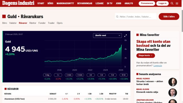Image resolution: width=183 pixels, height=103 pixels.
Task: Open article Kinnevik måste sälja
Action: coord(147,92)
